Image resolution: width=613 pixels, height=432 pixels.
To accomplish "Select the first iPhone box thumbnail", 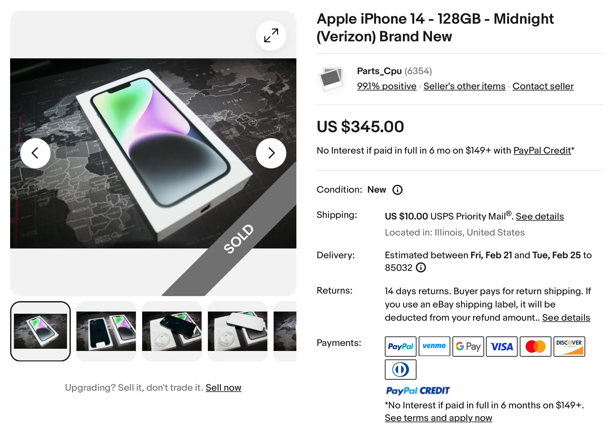I will coord(40,331).
